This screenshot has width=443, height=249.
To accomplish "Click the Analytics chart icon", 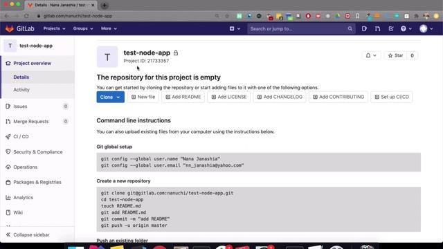I will (8, 198).
